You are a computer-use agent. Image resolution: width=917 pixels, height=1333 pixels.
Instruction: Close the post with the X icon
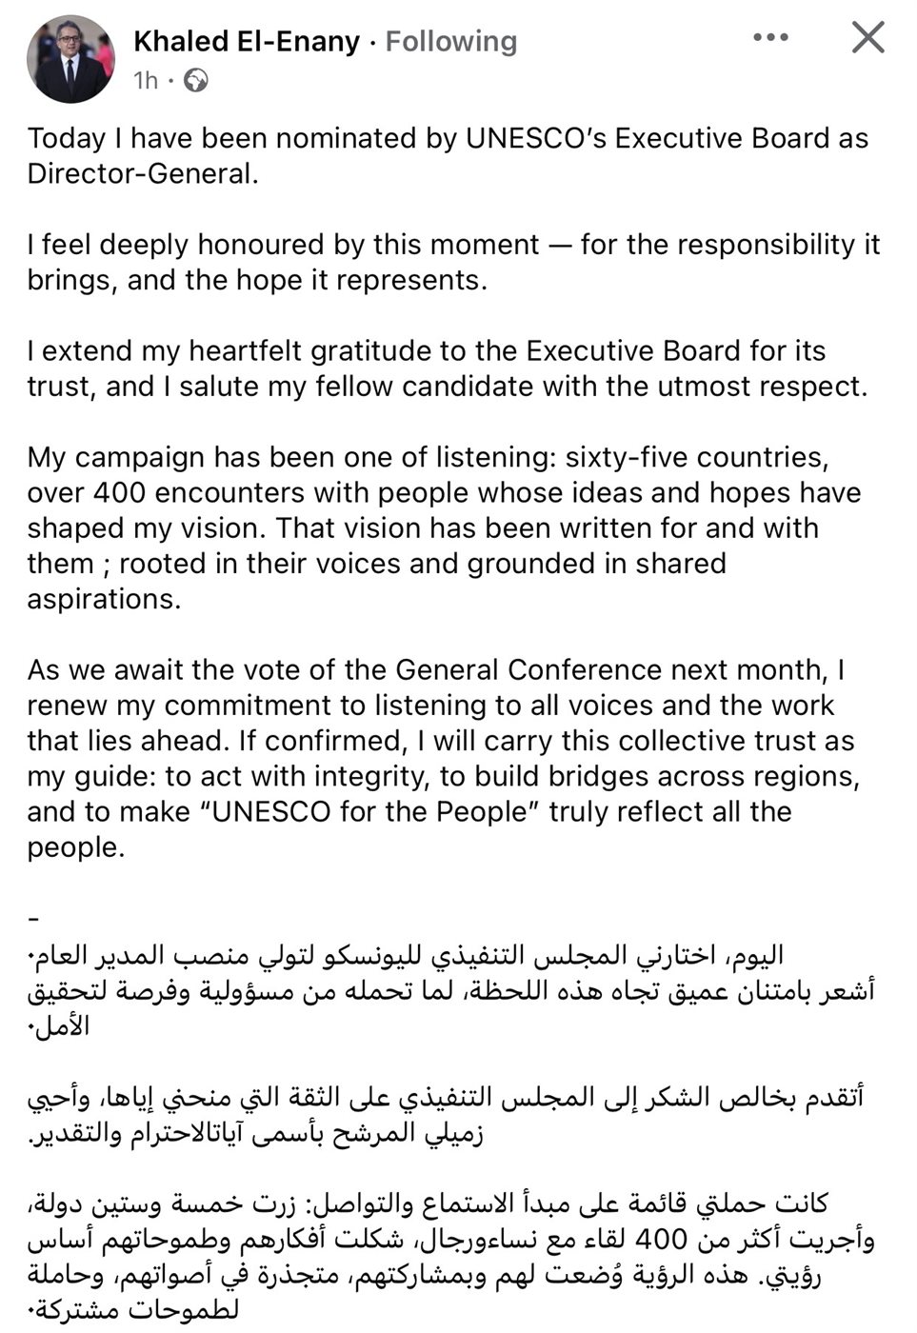(x=867, y=38)
